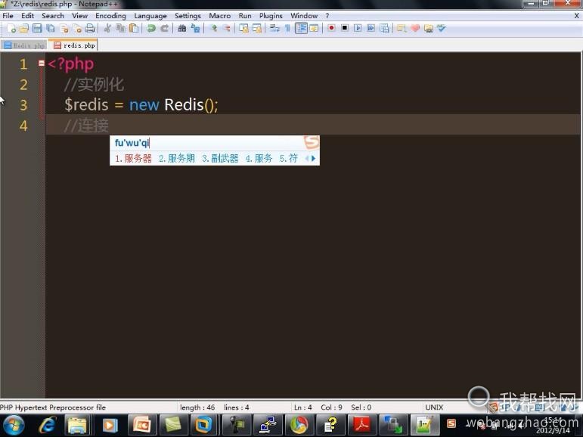Click the user-defined language dialog icon

(314, 28)
